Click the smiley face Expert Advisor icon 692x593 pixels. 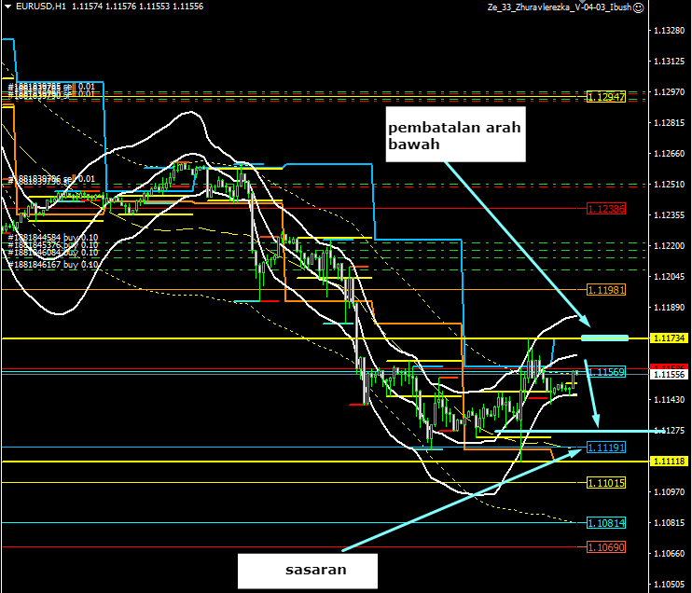(x=638, y=7)
